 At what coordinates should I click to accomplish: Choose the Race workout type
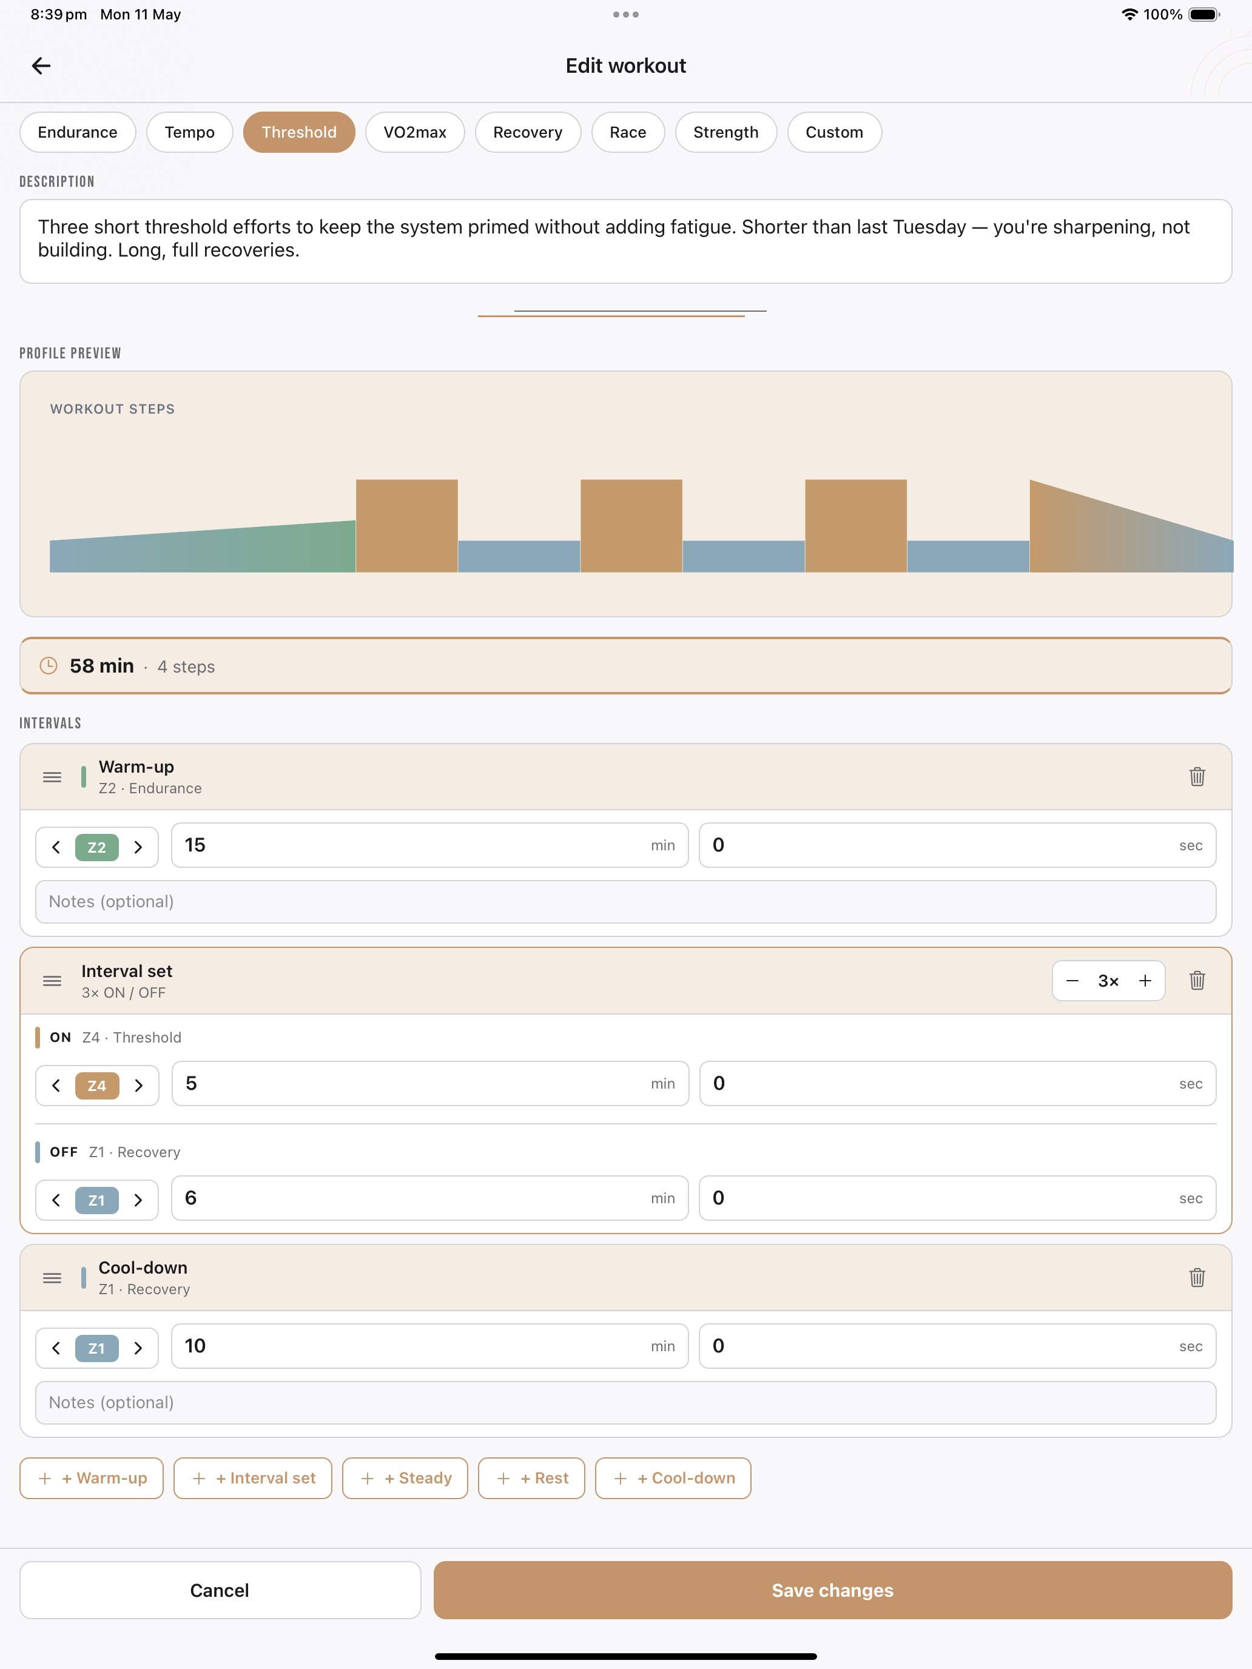(x=628, y=132)
